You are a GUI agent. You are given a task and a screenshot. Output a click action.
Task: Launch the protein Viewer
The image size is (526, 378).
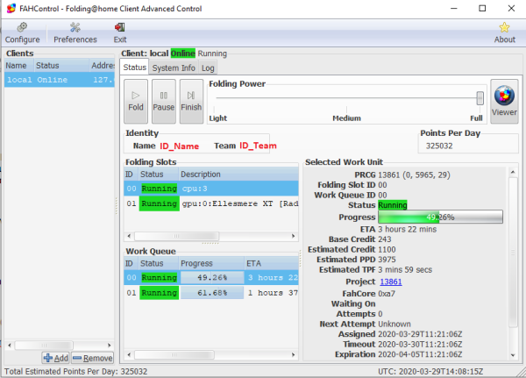pyautogui.click(x=504, y=99)
